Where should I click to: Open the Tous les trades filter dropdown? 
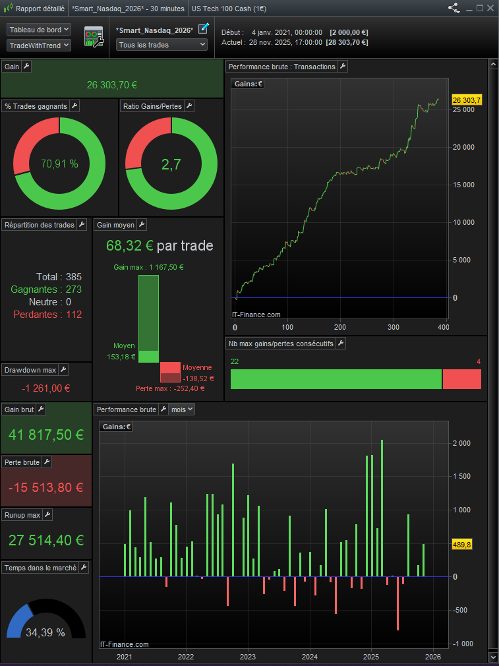tap(161, 45)
